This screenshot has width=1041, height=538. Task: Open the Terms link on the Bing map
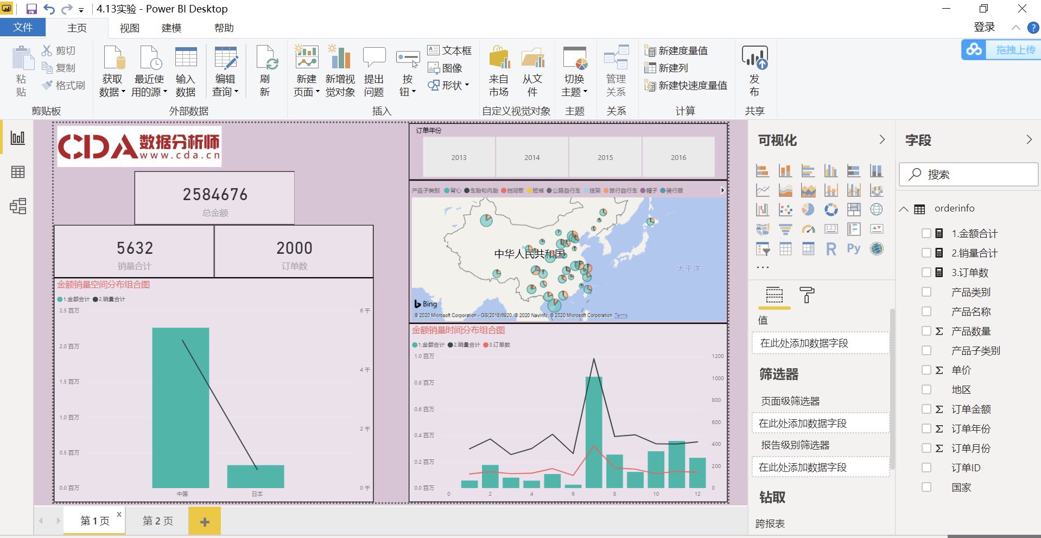point(621,316)
